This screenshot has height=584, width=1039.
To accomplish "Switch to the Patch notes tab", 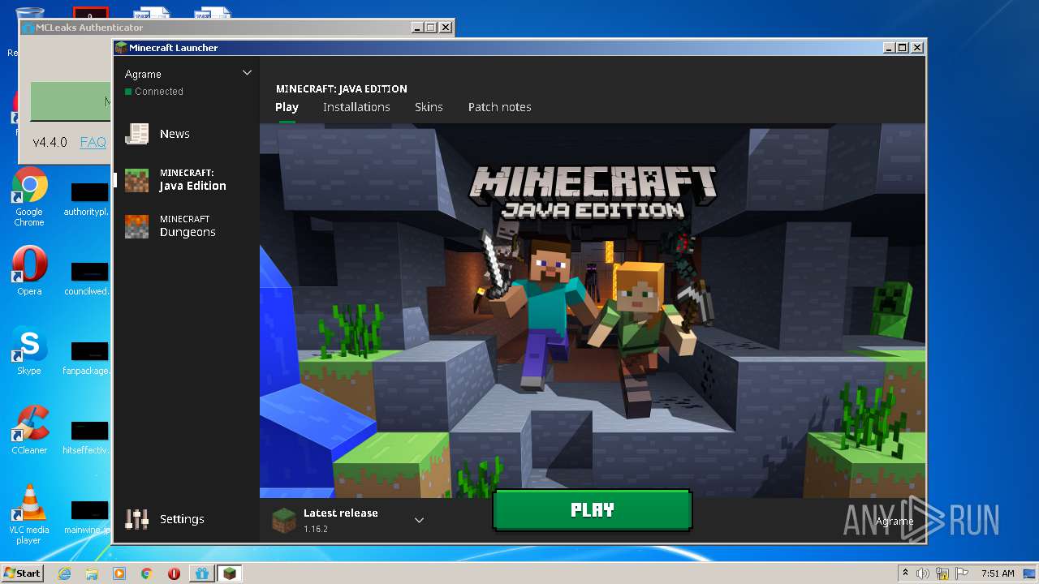I will 499,107.
